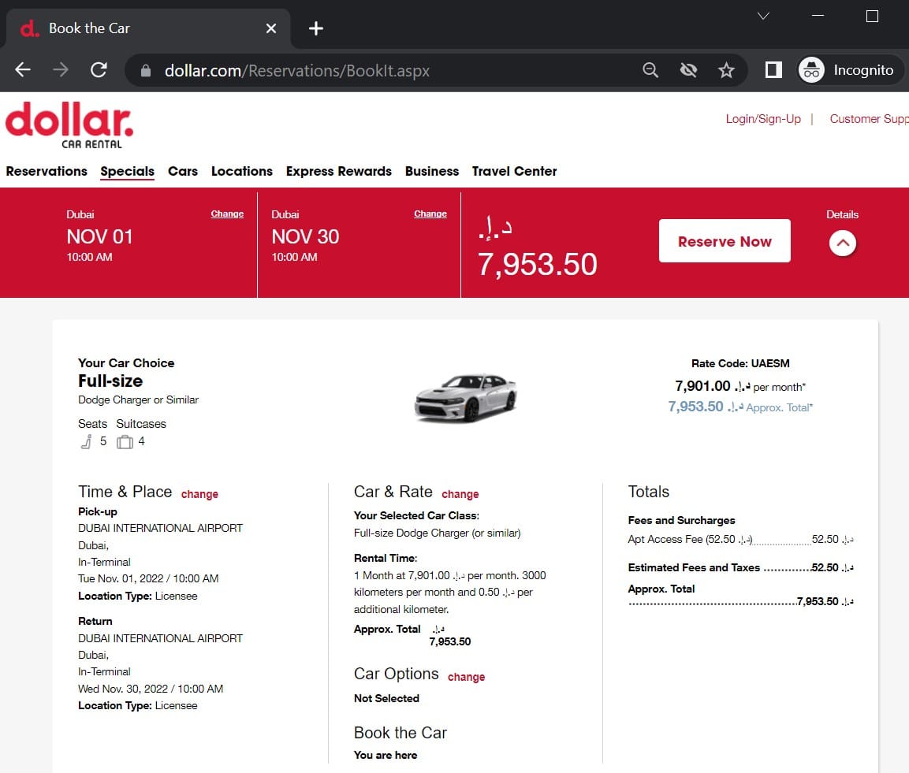
Task: Click the Not Selected car options text
Action: click(x=386, y=698)
